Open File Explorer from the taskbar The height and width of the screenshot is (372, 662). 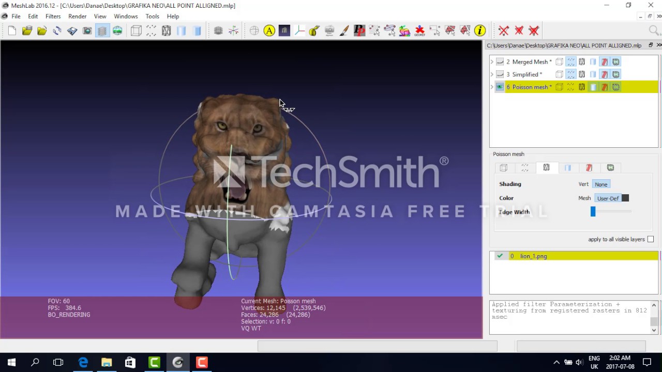107,362
